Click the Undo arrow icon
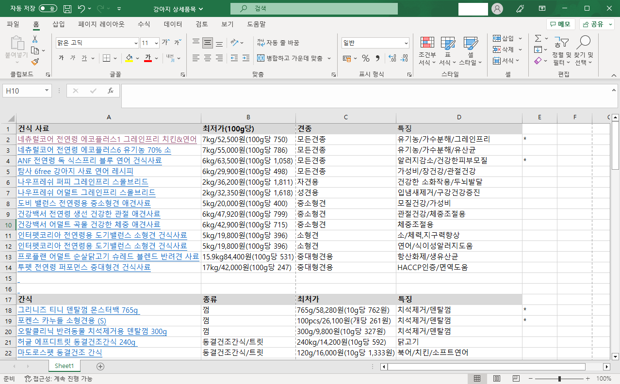This screenshot has height=384, width=620. pyautogui.click(x=82, y=9)
